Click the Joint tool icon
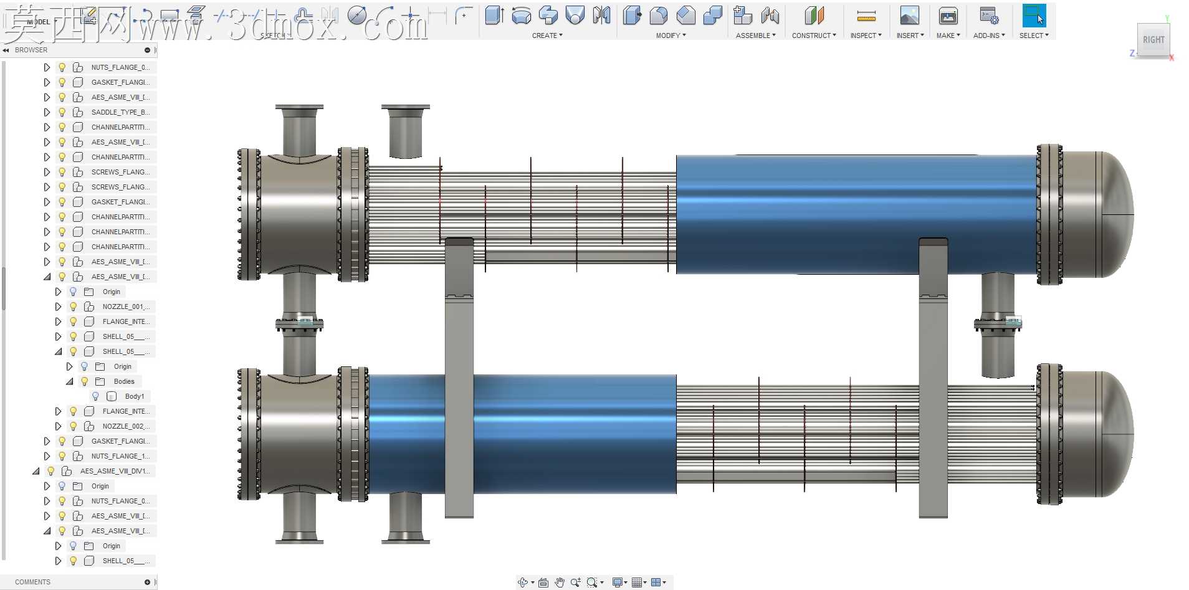This screenshot has width=1189, height=590. pos(770,16)
